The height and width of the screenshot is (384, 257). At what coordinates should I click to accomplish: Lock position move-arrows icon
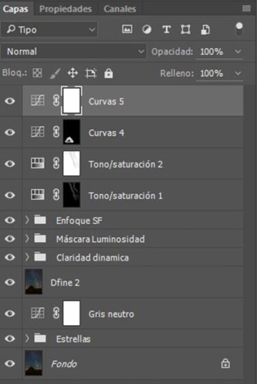[x=73, y=73]
